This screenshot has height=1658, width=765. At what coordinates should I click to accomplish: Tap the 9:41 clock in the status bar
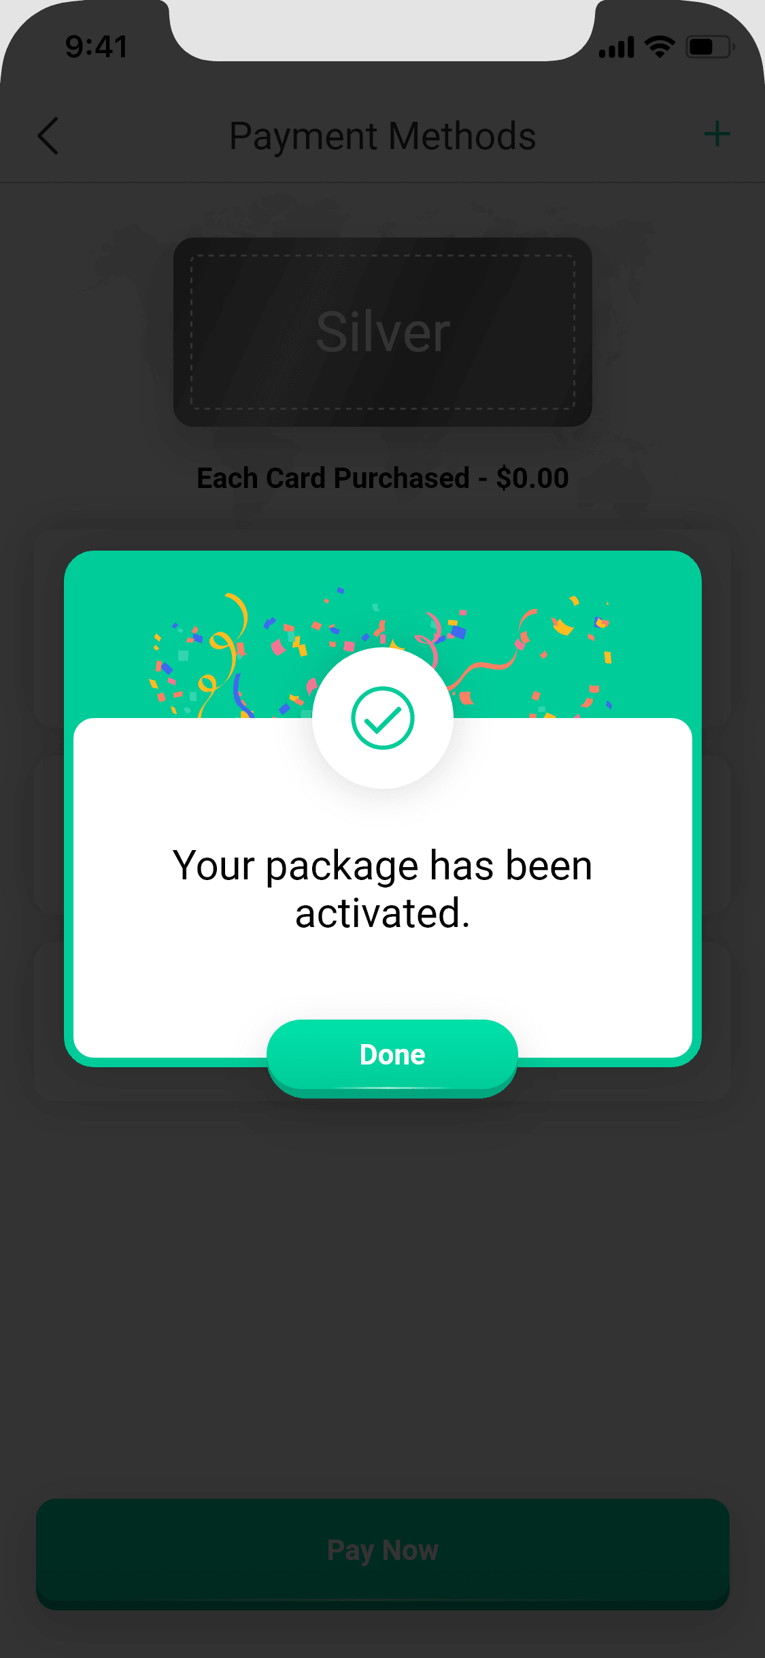pos(96,47)
